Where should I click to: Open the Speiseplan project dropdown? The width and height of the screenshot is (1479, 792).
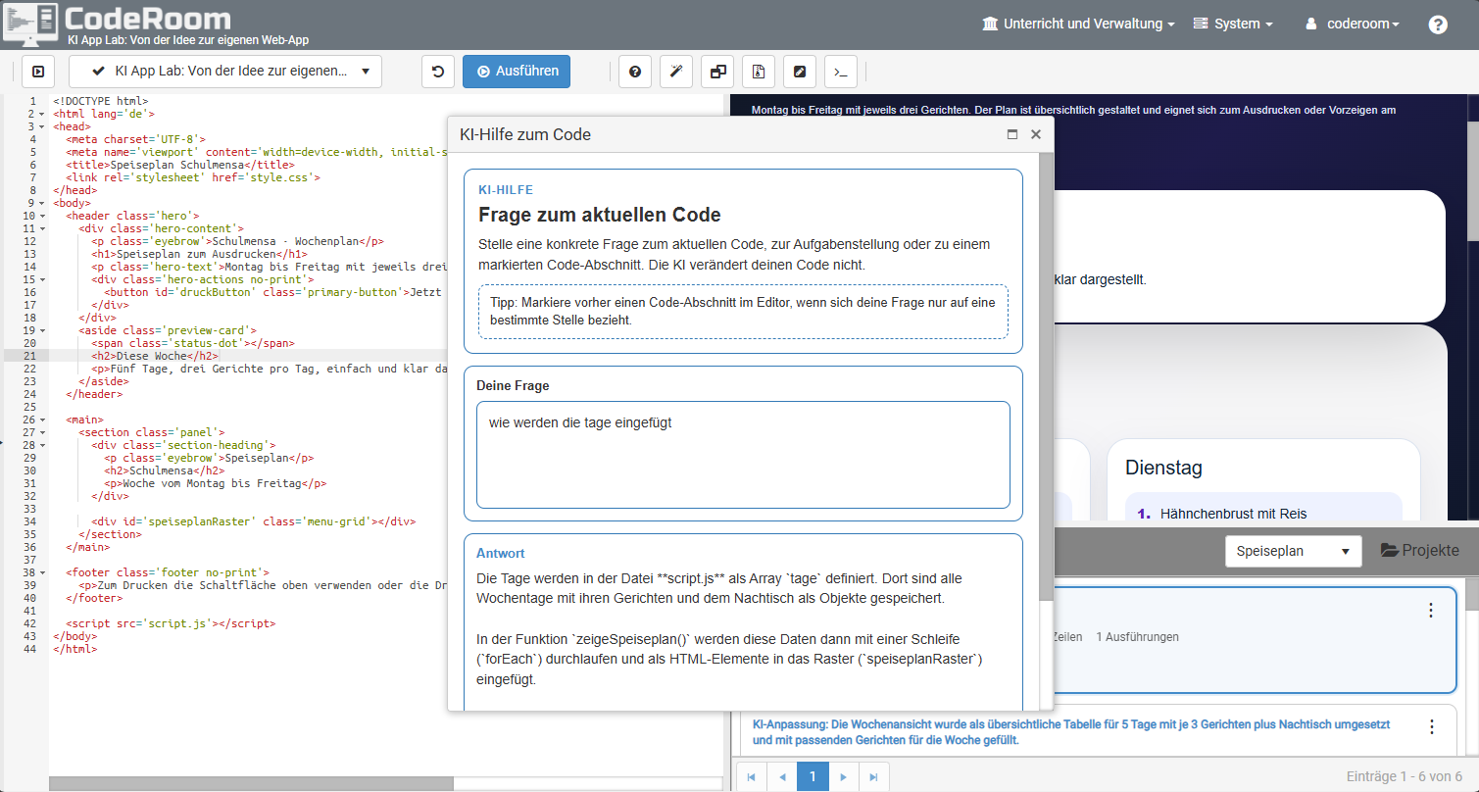click(x=1293, y=551)
